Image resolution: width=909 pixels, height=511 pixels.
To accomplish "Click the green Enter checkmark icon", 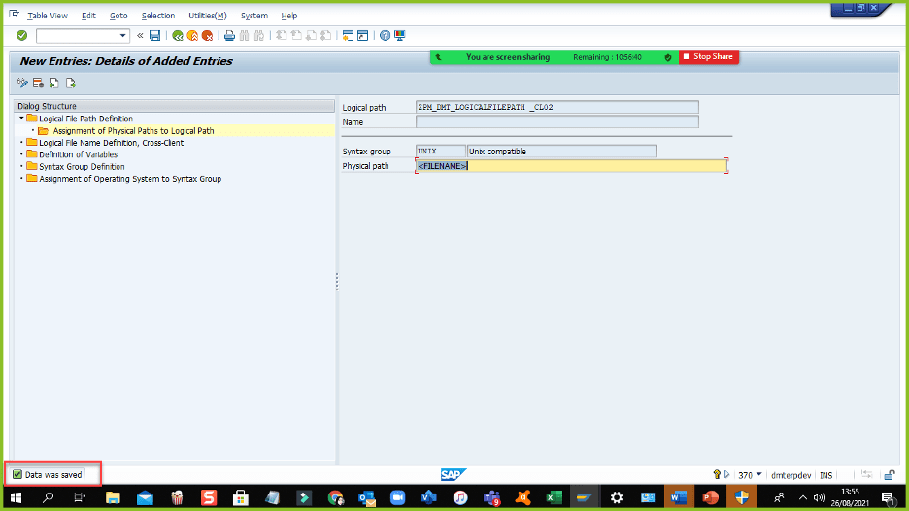I will click(21, 36).
